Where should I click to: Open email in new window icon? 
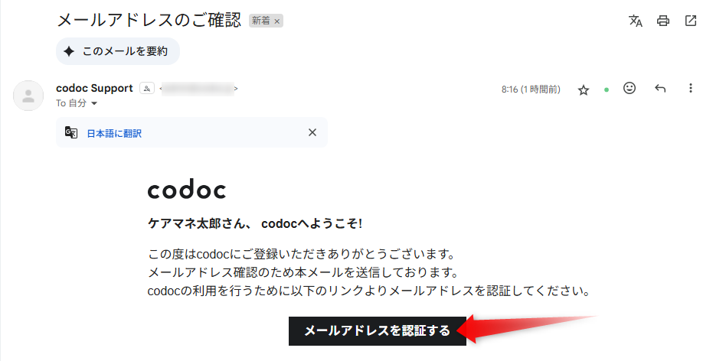coord(690,21)
